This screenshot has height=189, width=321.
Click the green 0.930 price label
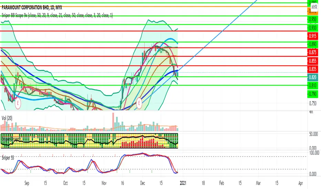click(313, 27)
